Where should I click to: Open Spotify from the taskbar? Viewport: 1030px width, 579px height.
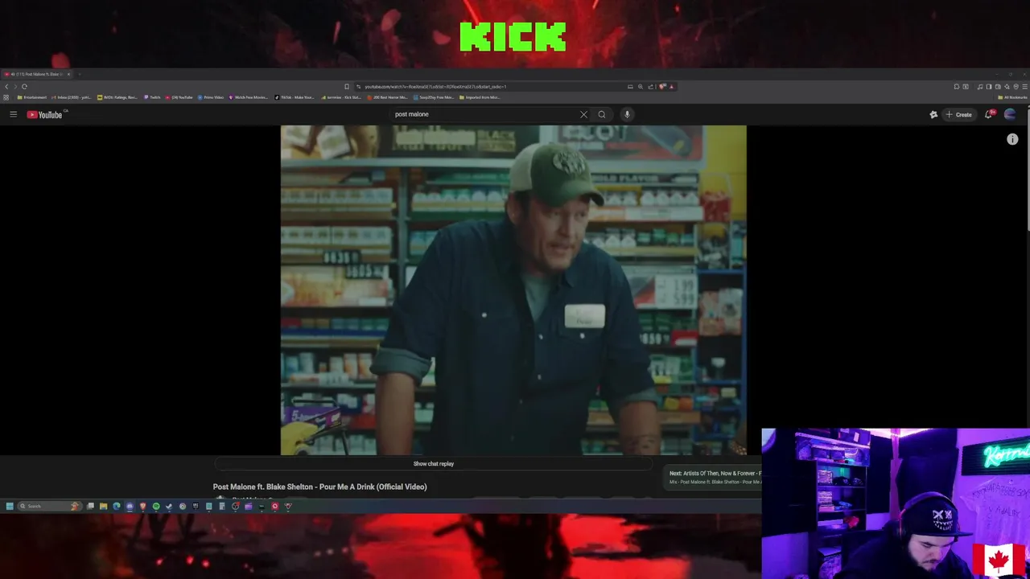(x=156, y=506)
